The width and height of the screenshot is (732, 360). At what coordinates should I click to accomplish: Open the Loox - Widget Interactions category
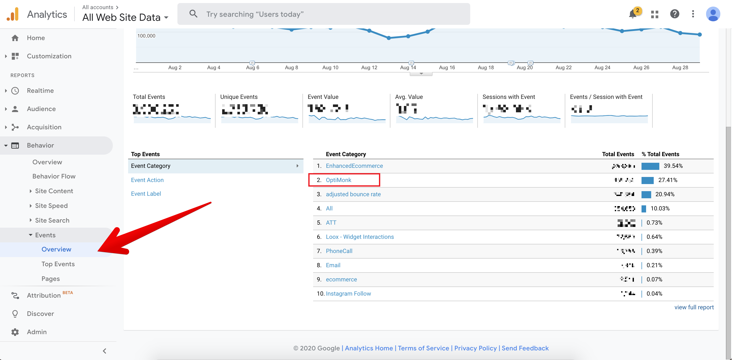click(x=360, y=237)
